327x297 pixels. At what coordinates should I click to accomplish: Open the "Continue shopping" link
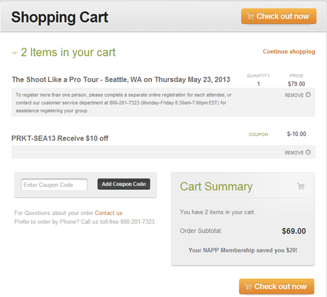289,51
